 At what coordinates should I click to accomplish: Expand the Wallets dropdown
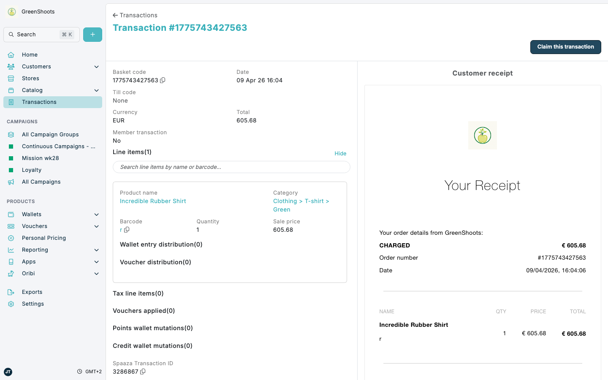96,214
